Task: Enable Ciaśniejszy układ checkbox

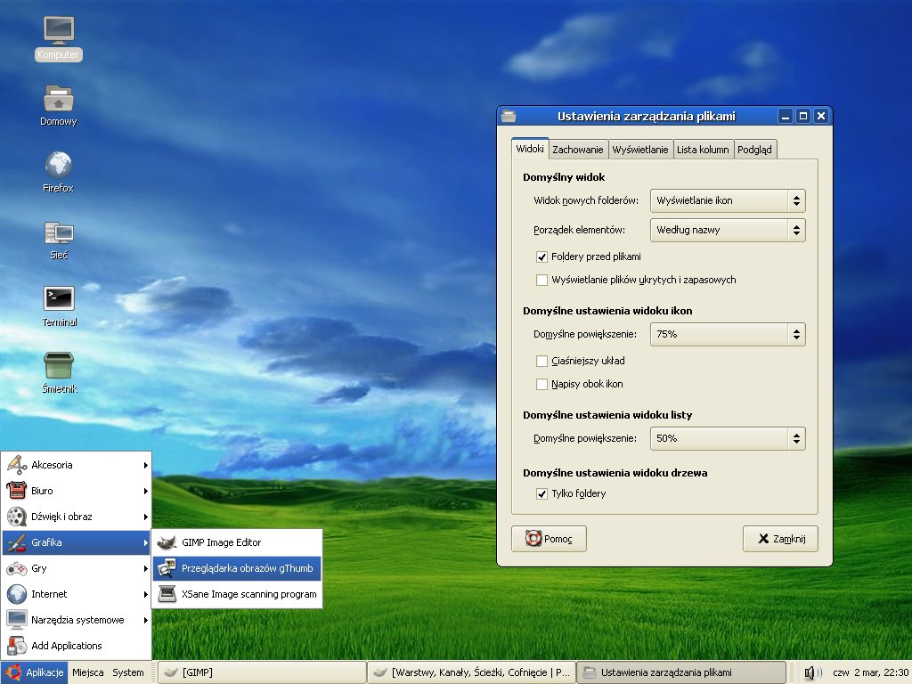Action: 541,361
